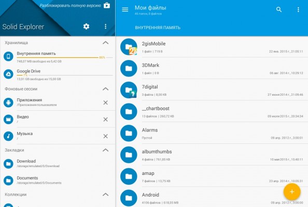Tap the yellow plus add button
The height and width of the screenshot is (207, 308).
point(292,191)
